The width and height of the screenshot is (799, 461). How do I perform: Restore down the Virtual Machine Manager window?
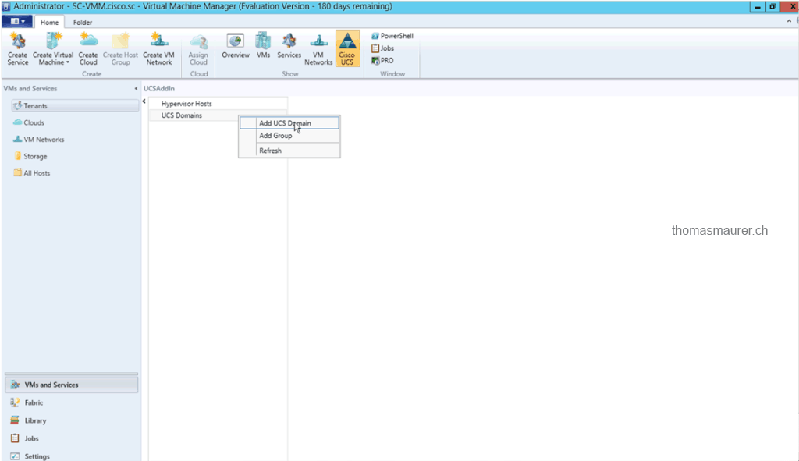pos(772,6)
